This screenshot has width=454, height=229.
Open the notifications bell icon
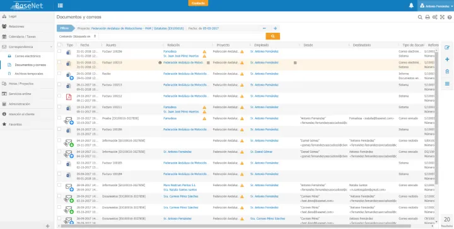coord(411,5)
